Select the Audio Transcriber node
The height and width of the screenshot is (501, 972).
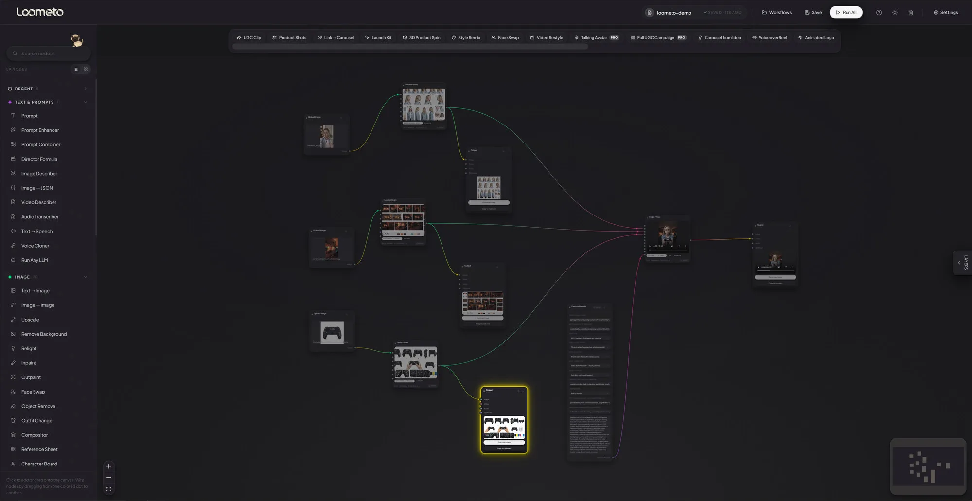pos(48,217)
